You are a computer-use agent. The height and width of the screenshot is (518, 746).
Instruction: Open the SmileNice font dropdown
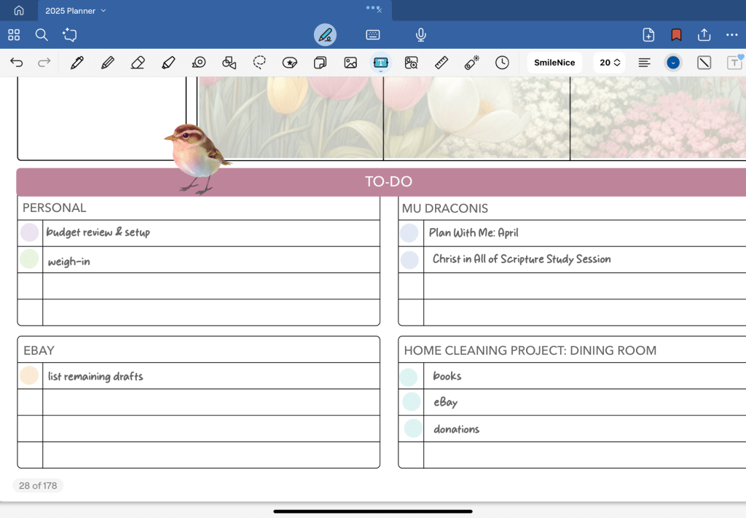tap(554, 63)
